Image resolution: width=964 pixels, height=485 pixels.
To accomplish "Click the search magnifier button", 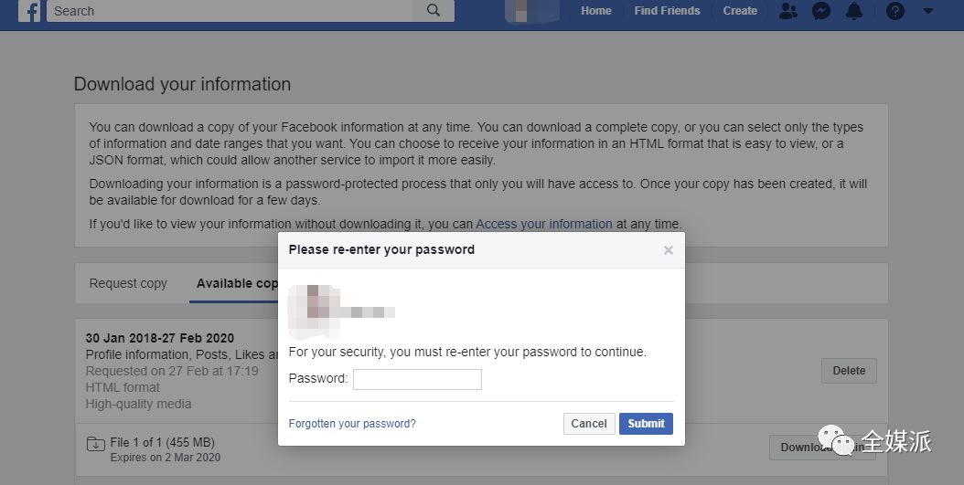I will coord(434,11).
